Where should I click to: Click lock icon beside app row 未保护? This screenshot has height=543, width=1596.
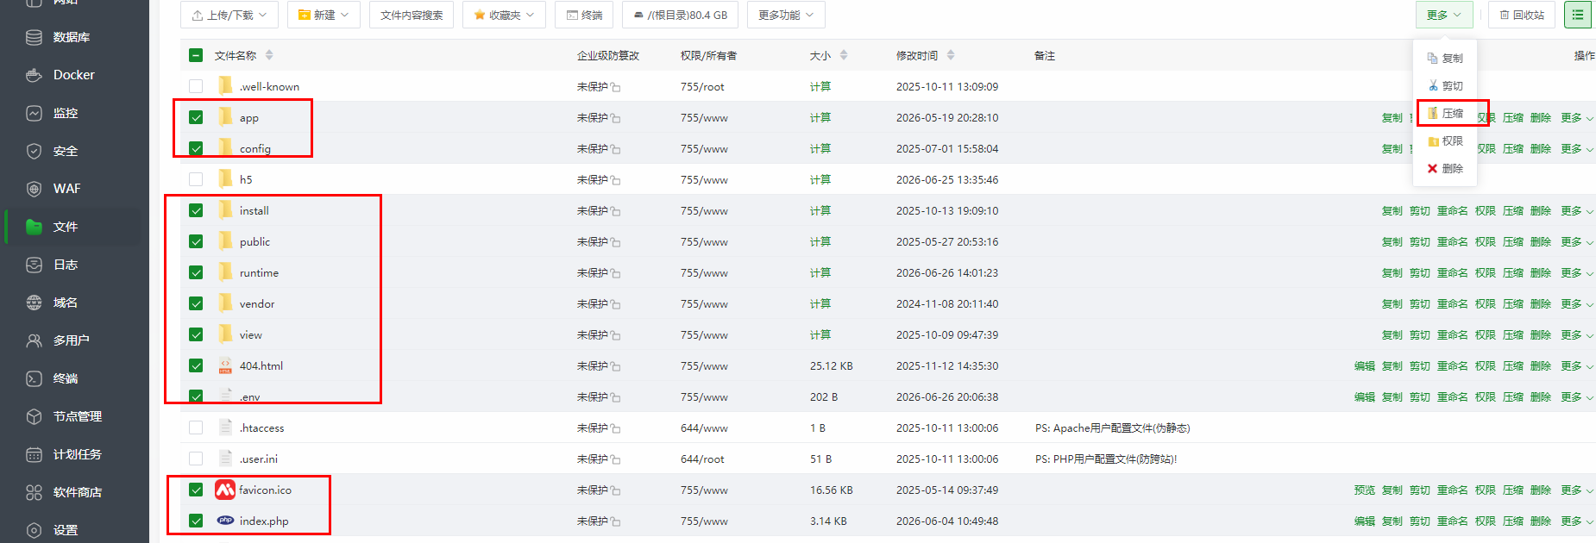616,118
